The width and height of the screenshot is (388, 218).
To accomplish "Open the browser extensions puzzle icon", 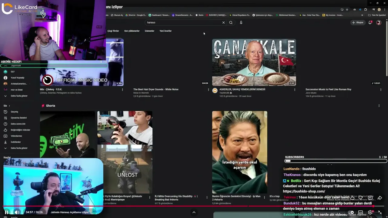I will tap(366, 9).
